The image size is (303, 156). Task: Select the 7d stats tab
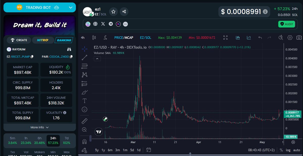67,141
